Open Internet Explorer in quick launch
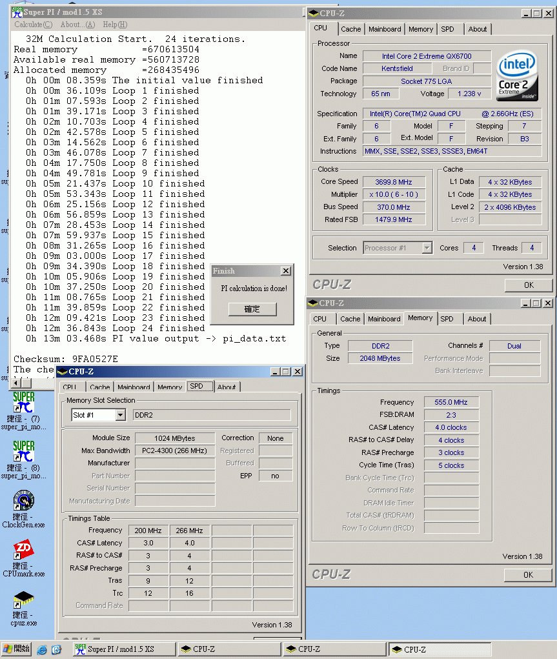This screenshot has width=557, height=659. coord(42,650)
